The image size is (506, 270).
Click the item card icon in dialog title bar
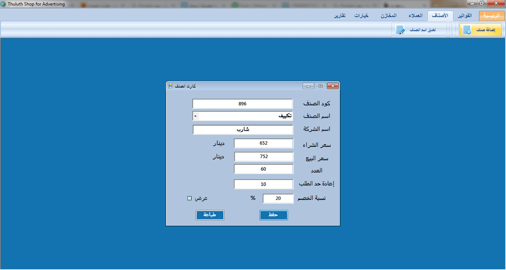pos(170,85)
